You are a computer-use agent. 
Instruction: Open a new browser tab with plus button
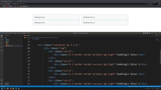(x=20, y=1)
